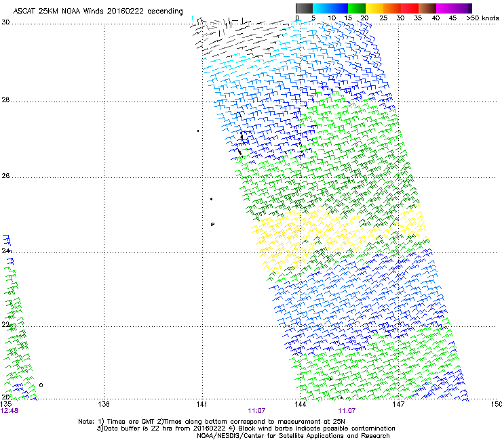Viewport: 502px width, 440px height.
Task: Click the gray 0–5 knots legend segment
Action: (304, 8)
